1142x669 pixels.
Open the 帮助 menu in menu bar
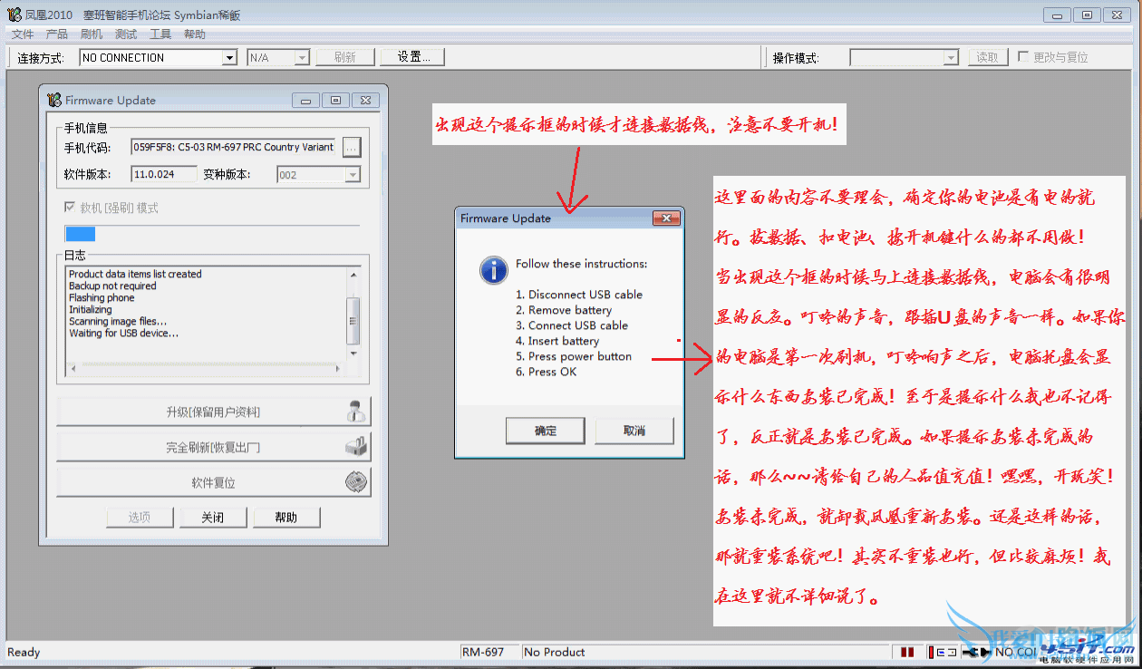coord(195,34)
